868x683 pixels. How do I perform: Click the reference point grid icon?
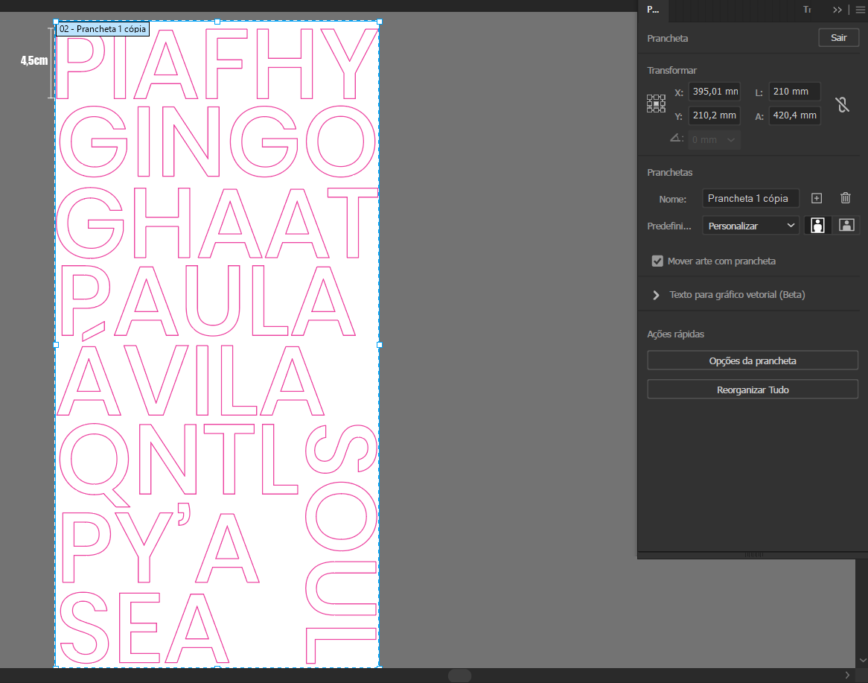pyautogui.click(x=656, y=104)
